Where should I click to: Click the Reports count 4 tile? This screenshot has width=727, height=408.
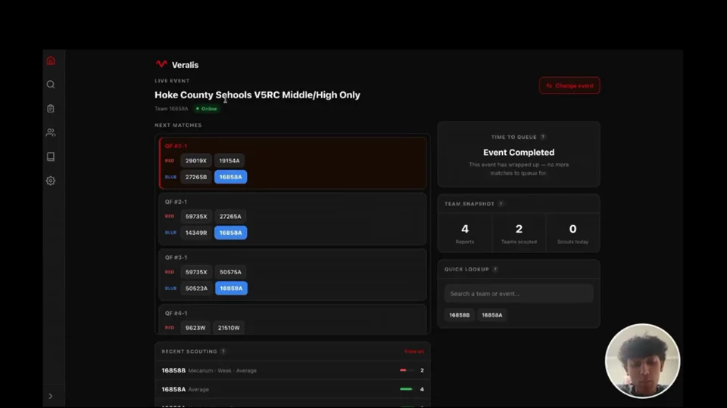pos(464,233)
